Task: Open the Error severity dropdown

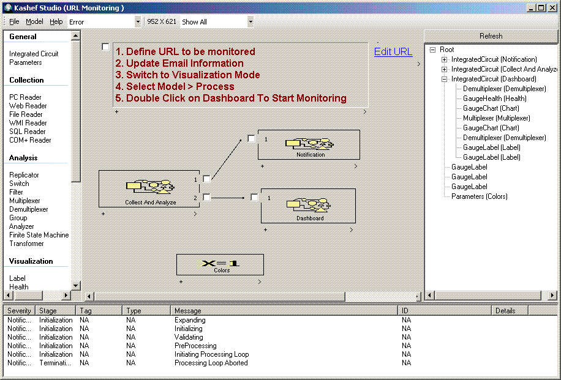Action: [x=137, y=21]
